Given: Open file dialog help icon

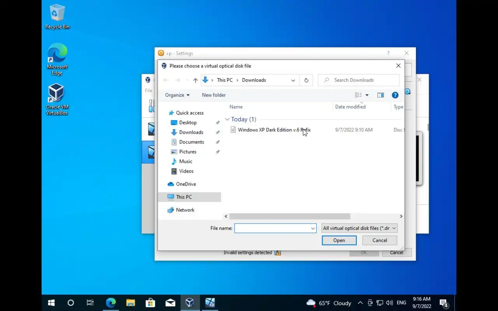Looking at the screenshot, I should click(x=395, y=95).
